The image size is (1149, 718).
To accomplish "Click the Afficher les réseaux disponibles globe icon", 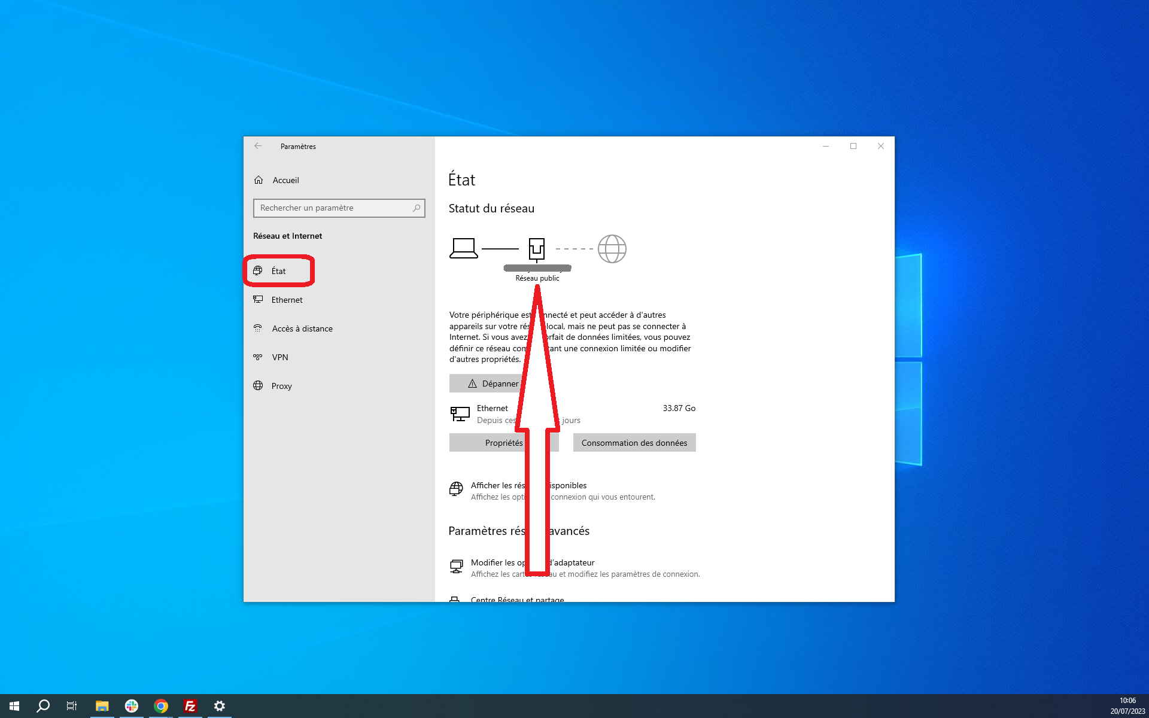I will point(457,489).
